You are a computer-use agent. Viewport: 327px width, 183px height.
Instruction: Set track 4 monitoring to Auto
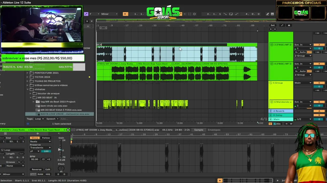click(x=303, y=71)
